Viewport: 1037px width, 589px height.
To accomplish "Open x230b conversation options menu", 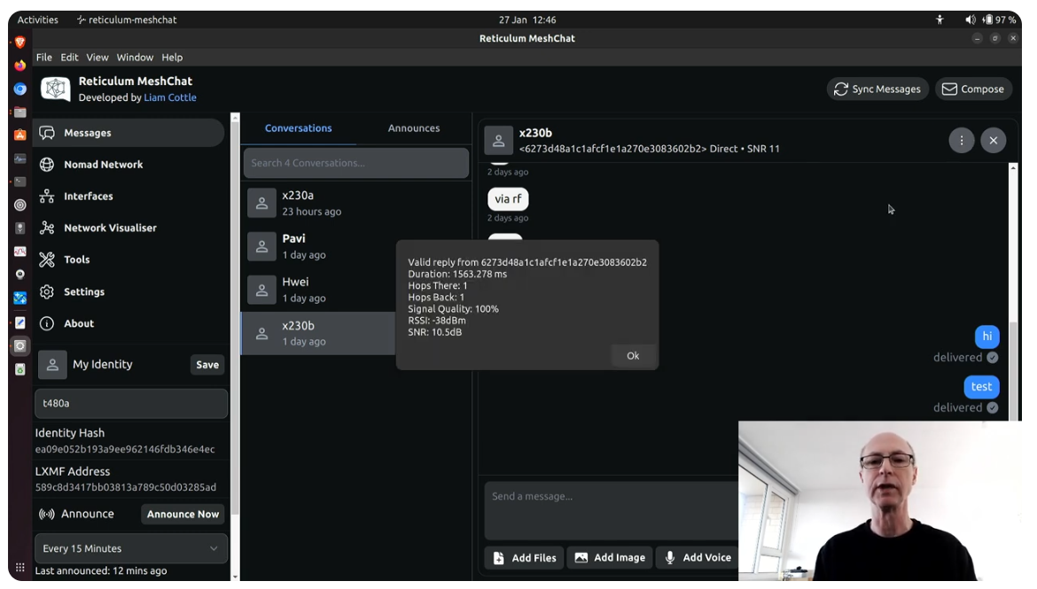I will coord(962,140).
